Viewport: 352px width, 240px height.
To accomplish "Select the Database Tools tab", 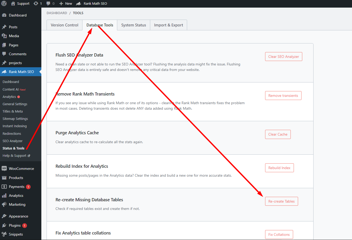I will coord(100,25).
